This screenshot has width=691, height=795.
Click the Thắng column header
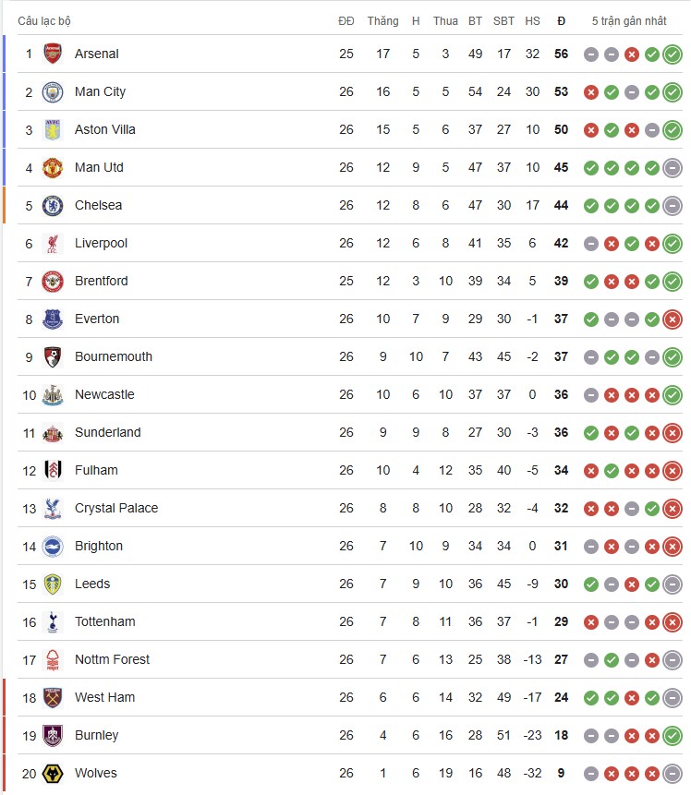[x=382, y=20]
